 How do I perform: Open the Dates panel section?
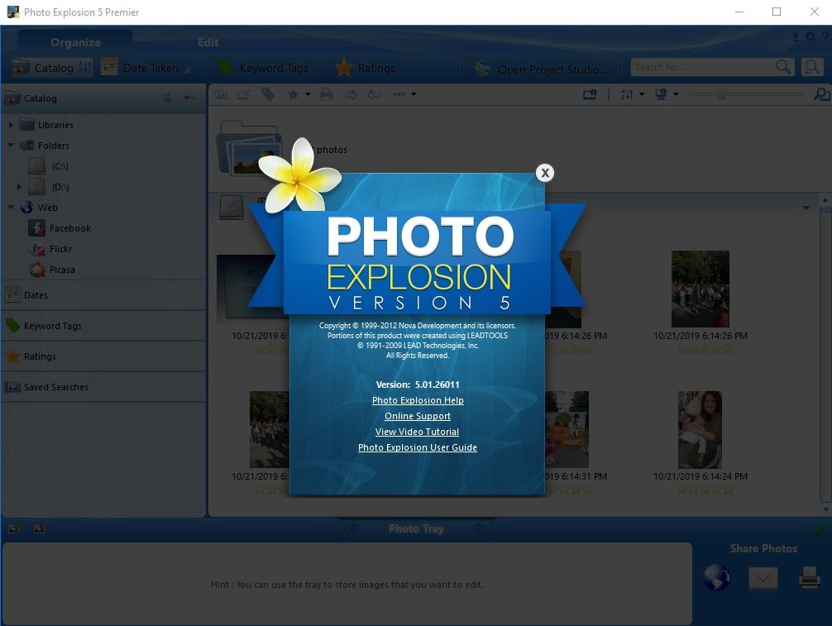click(x=103, y=295)
